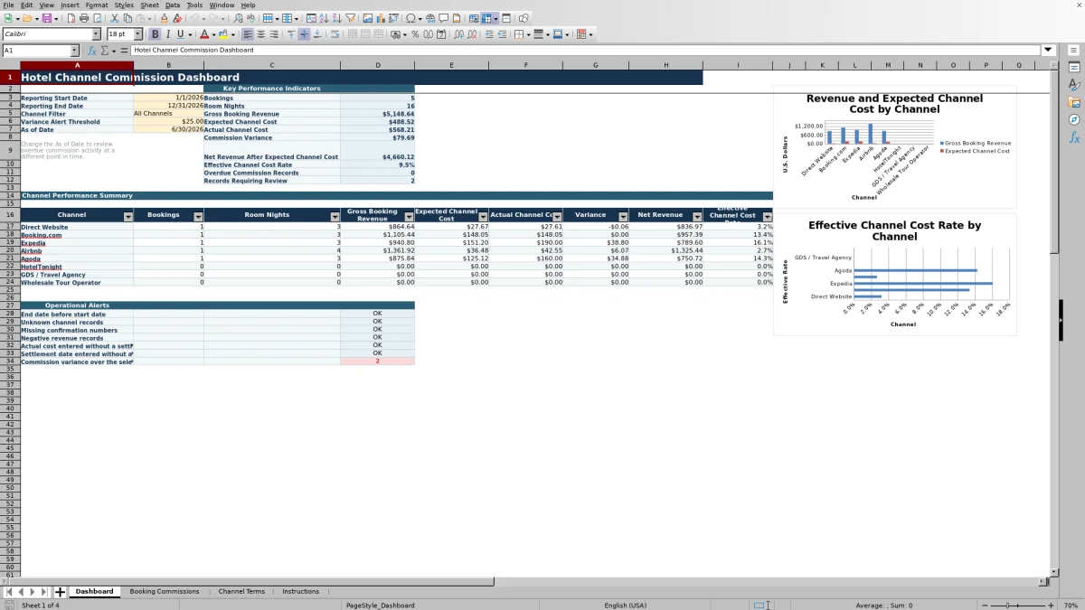Switch to Instructions sheet tab

300,592
